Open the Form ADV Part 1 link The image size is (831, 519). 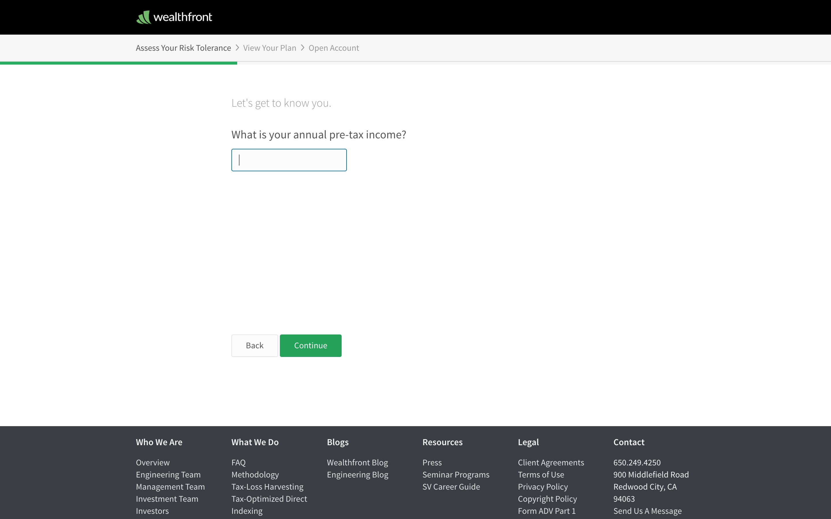click(x=547, y=511)
